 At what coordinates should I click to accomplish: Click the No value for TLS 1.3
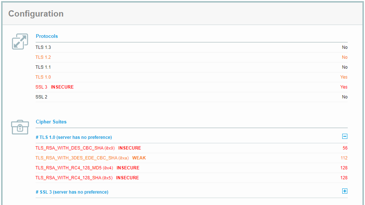click(x=345, y=47)
